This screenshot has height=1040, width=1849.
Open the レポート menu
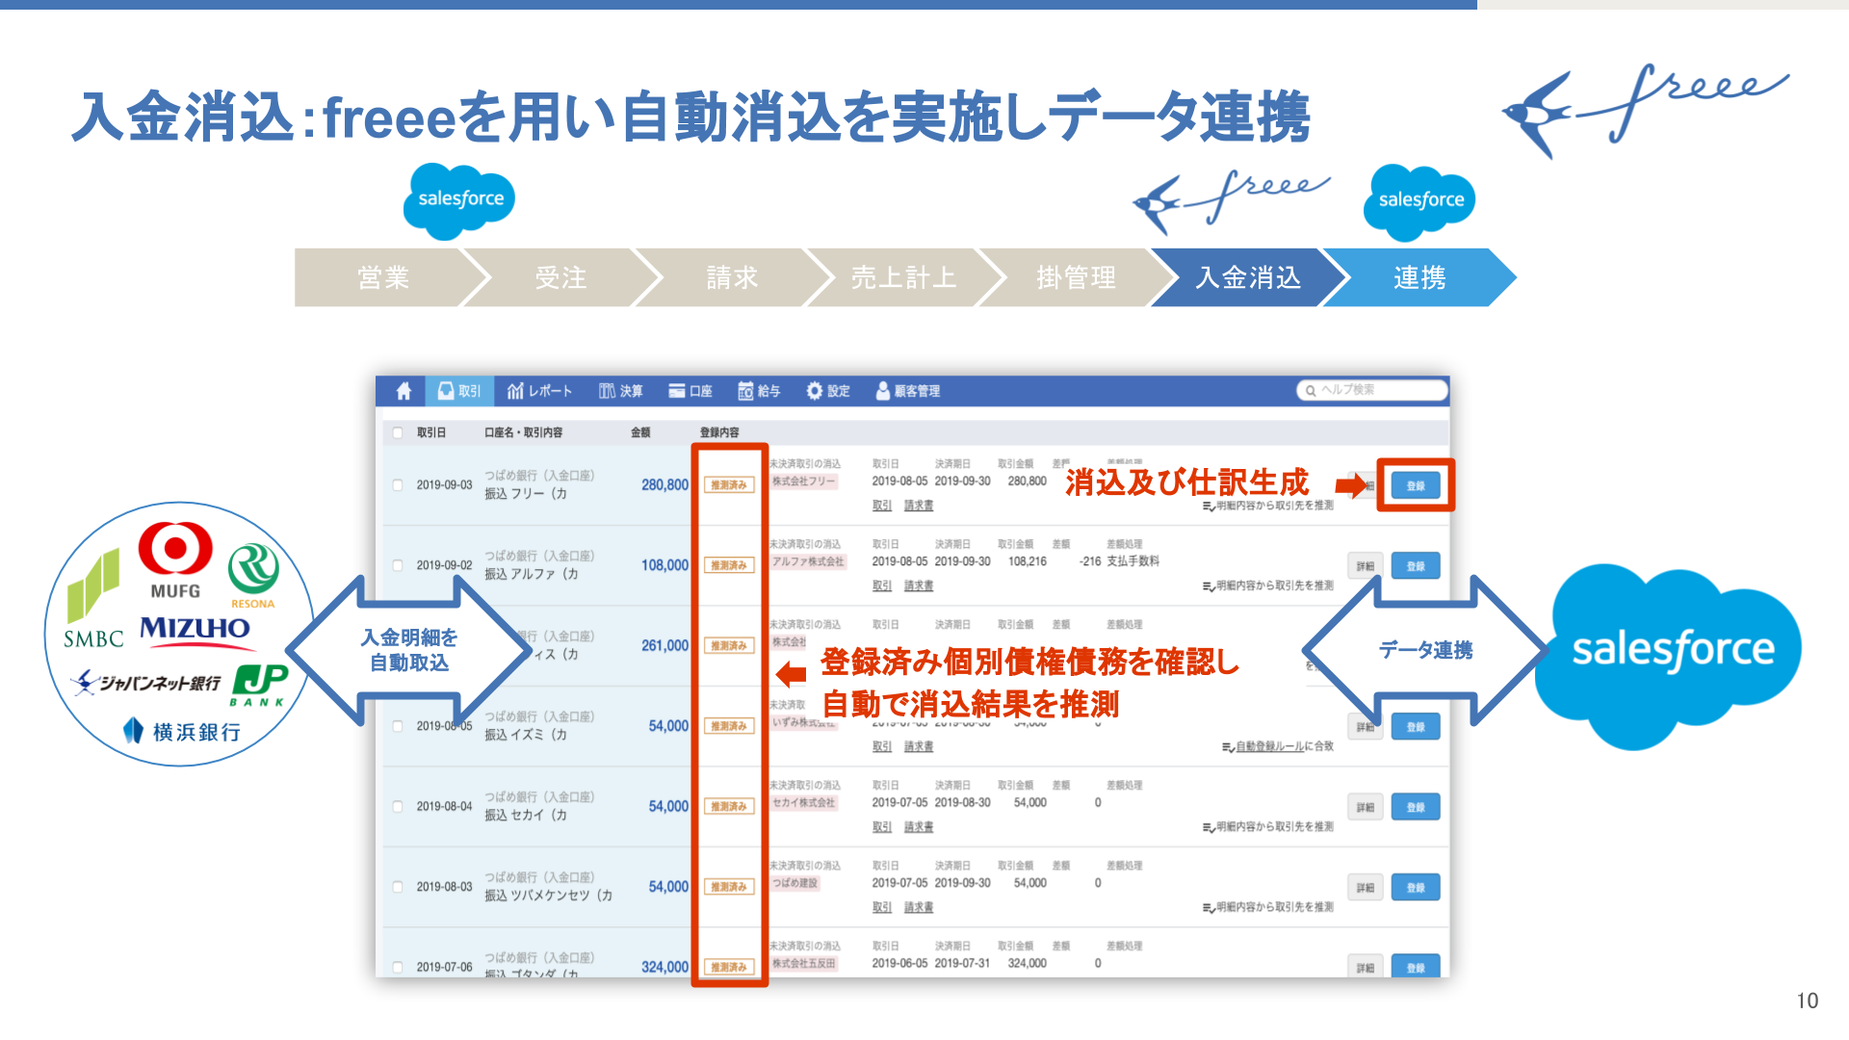tap(539, 391)
